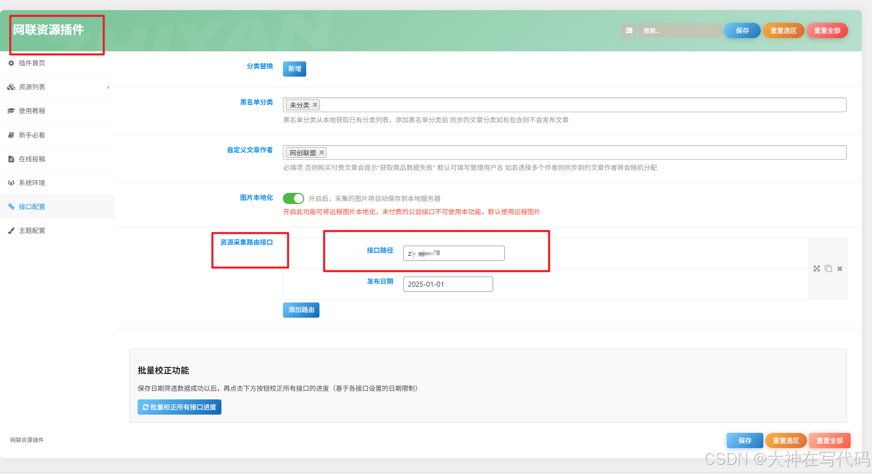Viewport: 872px width, 474px height.
Task: Click the bottom 保存 button
Action: (745, 441)
